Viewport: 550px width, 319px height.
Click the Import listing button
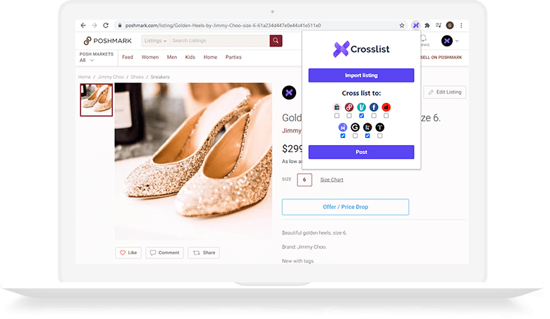point(361,75)
